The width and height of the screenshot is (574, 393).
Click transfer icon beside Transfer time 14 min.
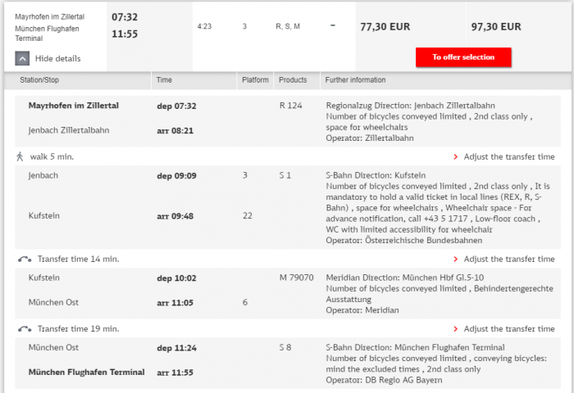click(25, 259)
